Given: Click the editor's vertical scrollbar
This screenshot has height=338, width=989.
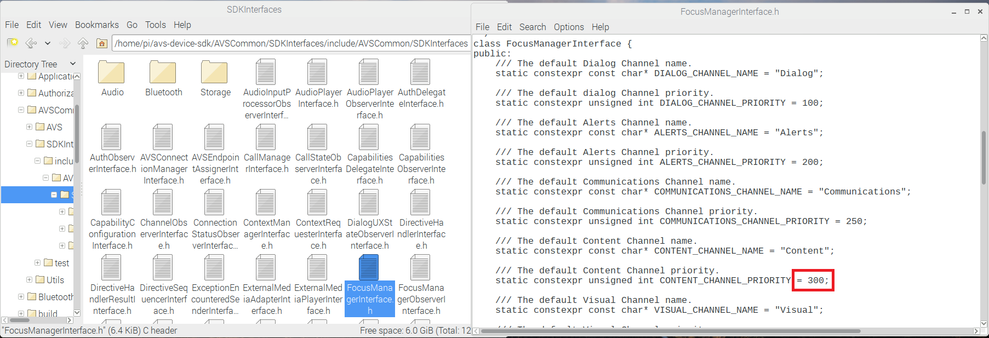Looking at the screenshot, I should click(984, 159).
